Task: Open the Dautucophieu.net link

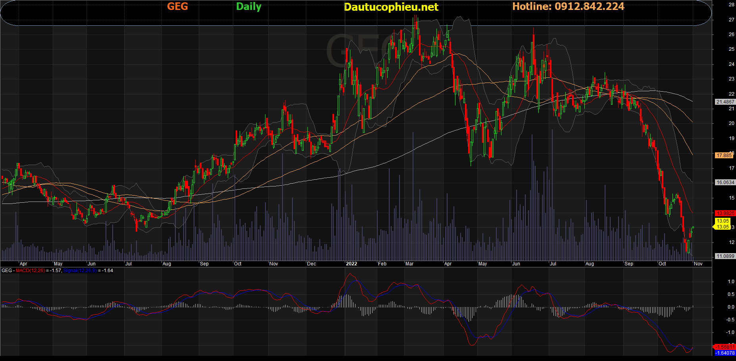Action: [x=391, y=7]
